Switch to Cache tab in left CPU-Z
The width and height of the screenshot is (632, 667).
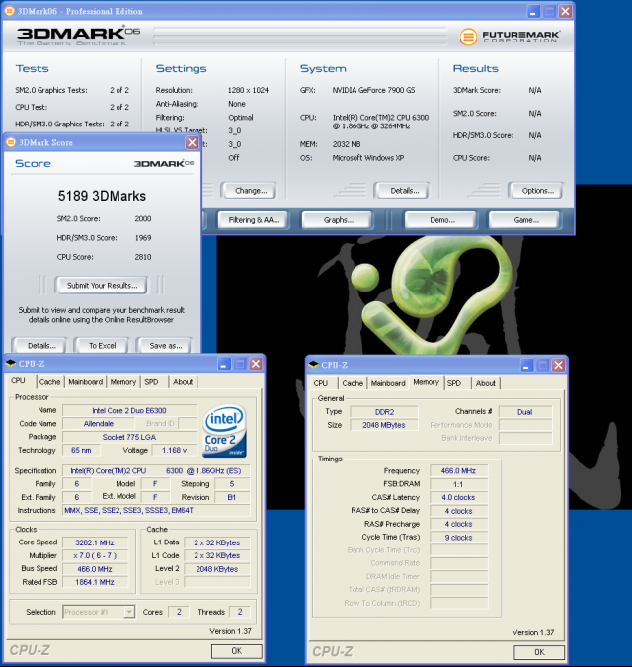49,382
